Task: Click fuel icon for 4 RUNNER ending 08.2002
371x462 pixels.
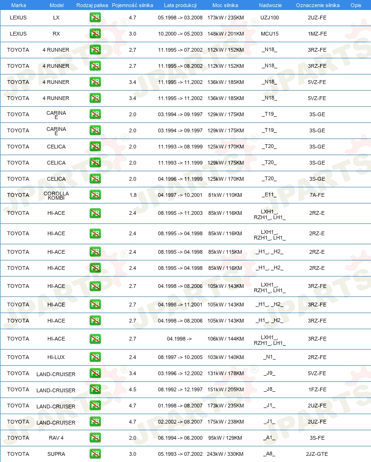Action: click(x=95, y=66)
